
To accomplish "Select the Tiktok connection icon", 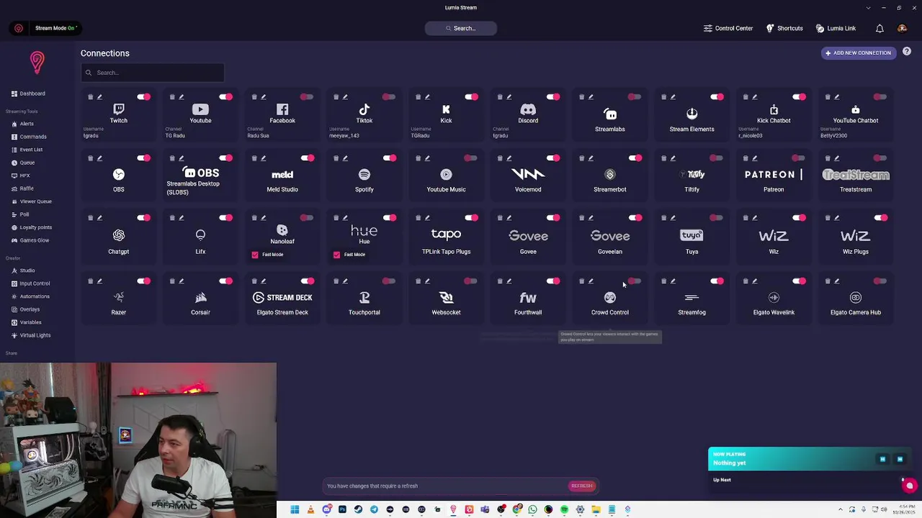I will (364, 109).
